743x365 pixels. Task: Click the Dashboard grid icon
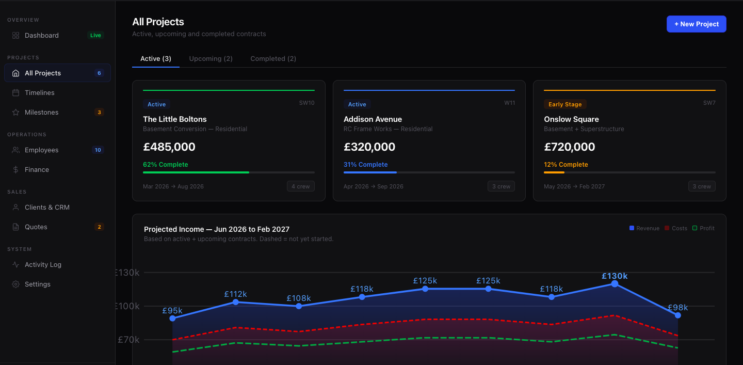pyautogui.click(x=15, y=36)
